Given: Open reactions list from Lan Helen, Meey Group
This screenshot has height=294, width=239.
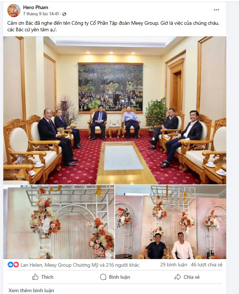Looking at the screenshot, I should pos(80,265).
